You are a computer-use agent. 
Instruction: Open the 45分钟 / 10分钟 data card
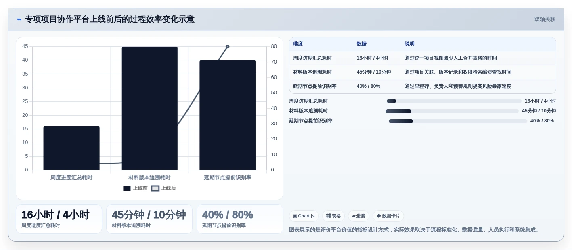(x=149, y=219)
